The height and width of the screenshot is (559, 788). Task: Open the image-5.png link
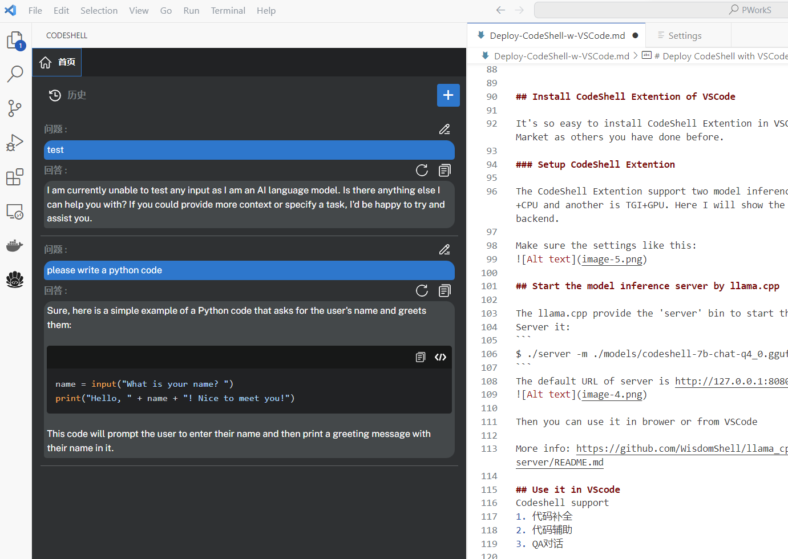tap(612, 259)
